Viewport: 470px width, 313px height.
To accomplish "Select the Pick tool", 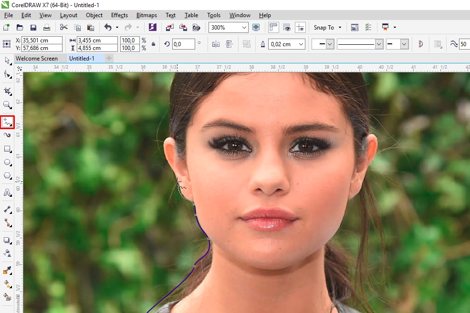I will 7,61.
